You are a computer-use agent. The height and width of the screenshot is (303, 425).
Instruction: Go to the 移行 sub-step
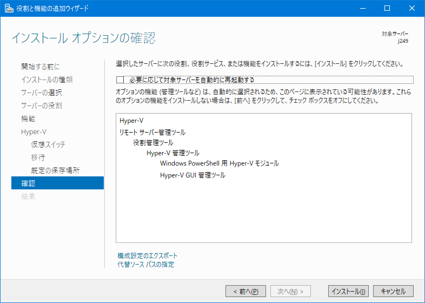click(x=38, y=157)
